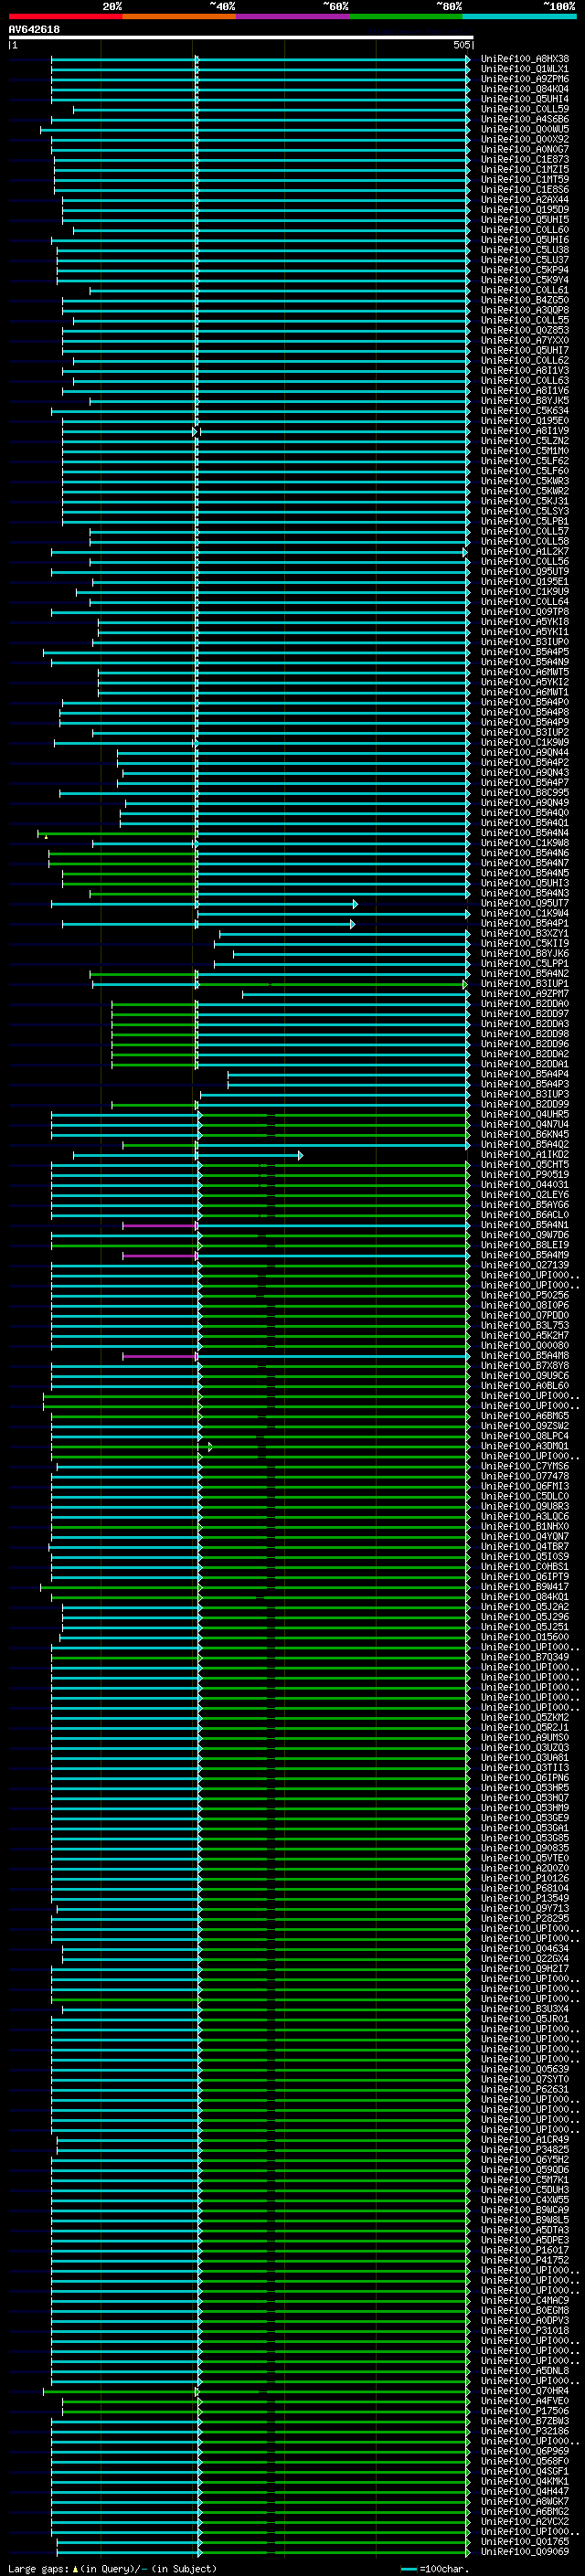Click the white query sequence ruler bar
Viewport: 585px width, 2576px height.
241,38
